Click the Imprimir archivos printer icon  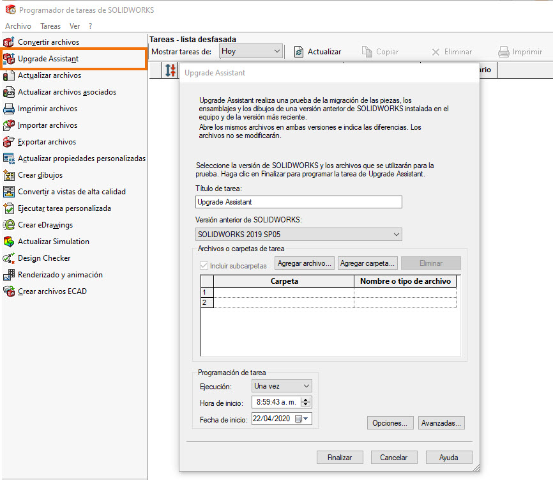click(x=9, y=109)
